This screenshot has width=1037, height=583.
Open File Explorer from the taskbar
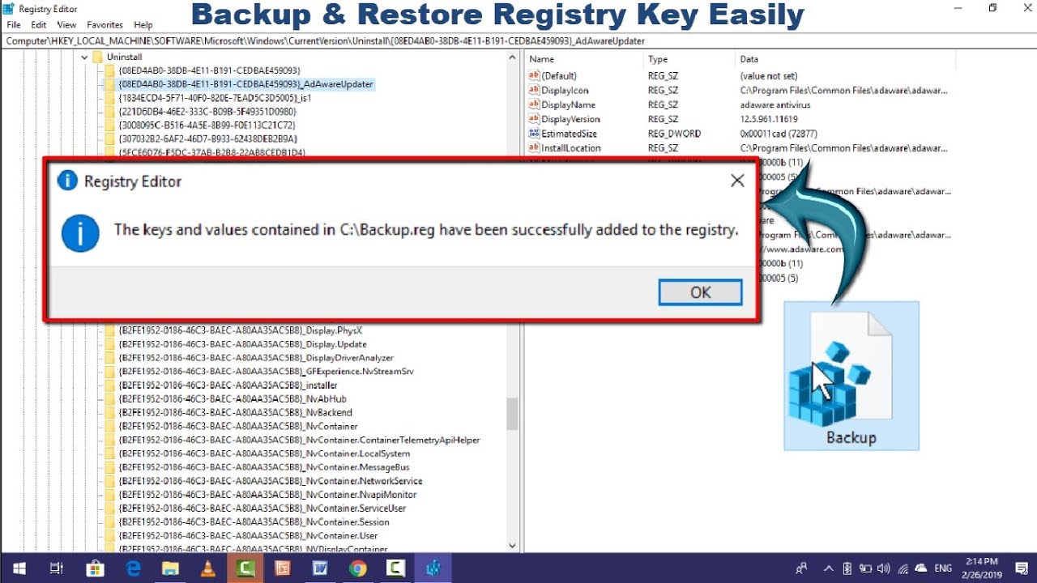click(170, 568)
